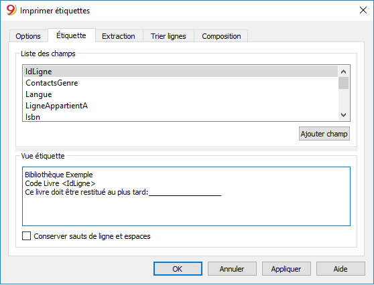Go to the Trier lignes tab

click(168, 36)
